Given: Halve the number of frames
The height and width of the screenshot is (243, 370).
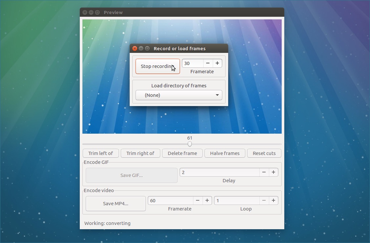Looking at the screenshot, I should pyautogui.click(x=225, y=153).
